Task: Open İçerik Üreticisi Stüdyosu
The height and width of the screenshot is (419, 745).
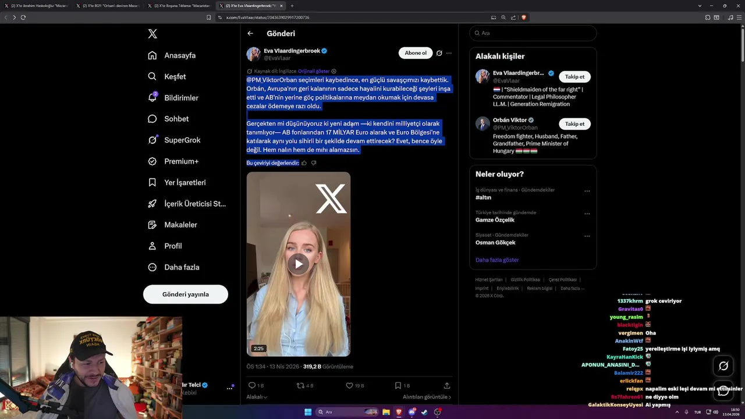Action: [x=187, y=204]
